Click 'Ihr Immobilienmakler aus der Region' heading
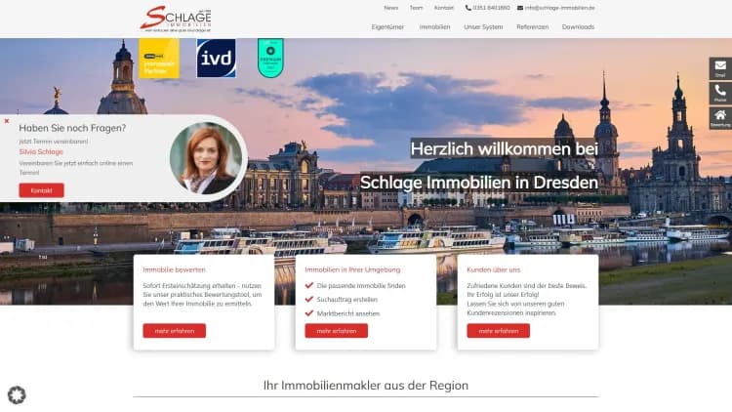The width and height of the screenshot is (732, 412). coord(366,386)
